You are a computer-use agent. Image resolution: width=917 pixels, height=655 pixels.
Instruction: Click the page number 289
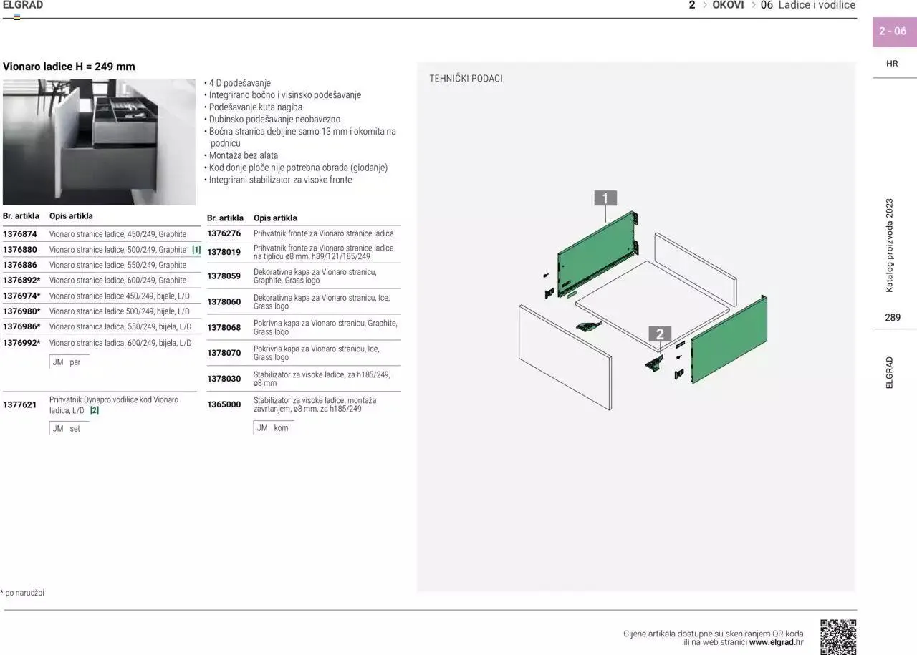892,317
